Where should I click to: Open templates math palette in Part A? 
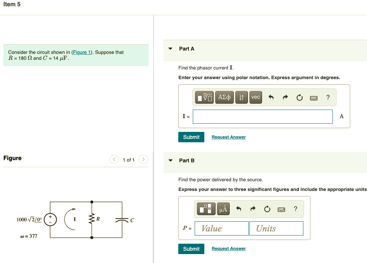pos(204,97)
